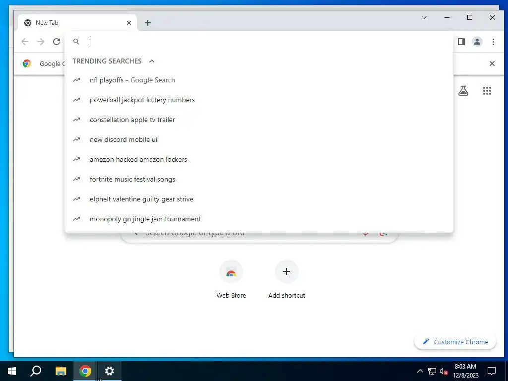Pick monopoly go jingle jam tournament suggestion

point(259,219)
